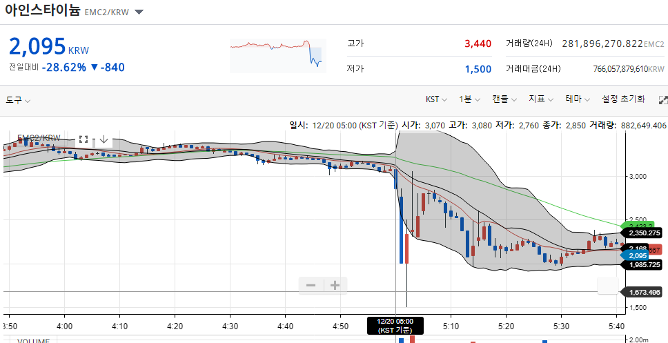Change the 1분 candle interval
Viewport: 668px width, 343px height.
pos(469,99)
